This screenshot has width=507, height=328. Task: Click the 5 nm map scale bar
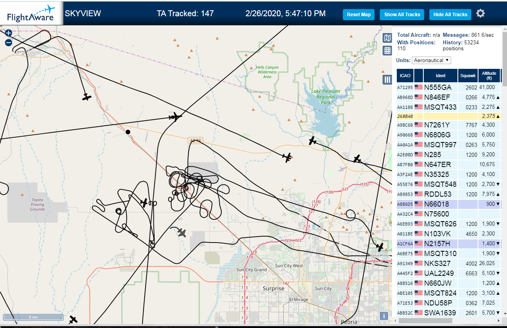[x=33, y=317]
